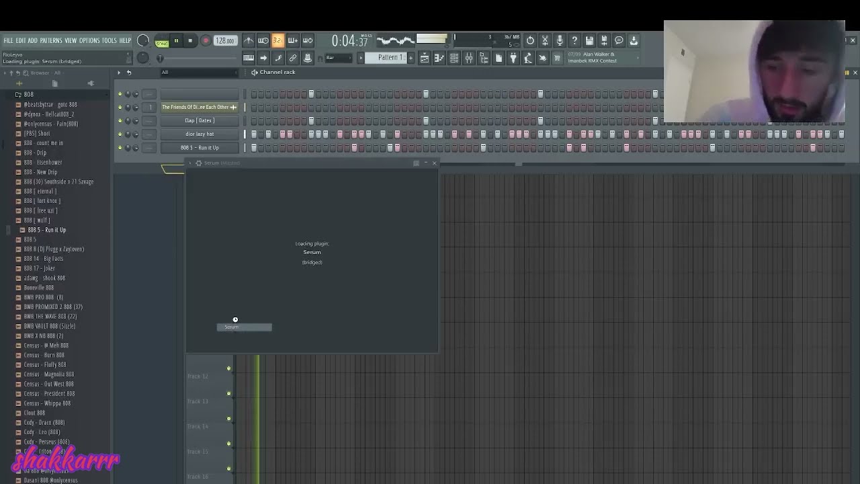The width and height of the screenshot is (860, 484).
Task: Click the red record button
Action: tap(206, 40)
